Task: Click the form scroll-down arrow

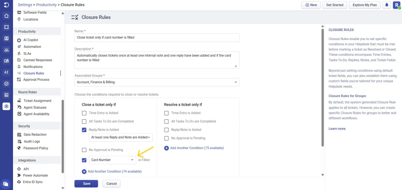Action: (323, 175)
